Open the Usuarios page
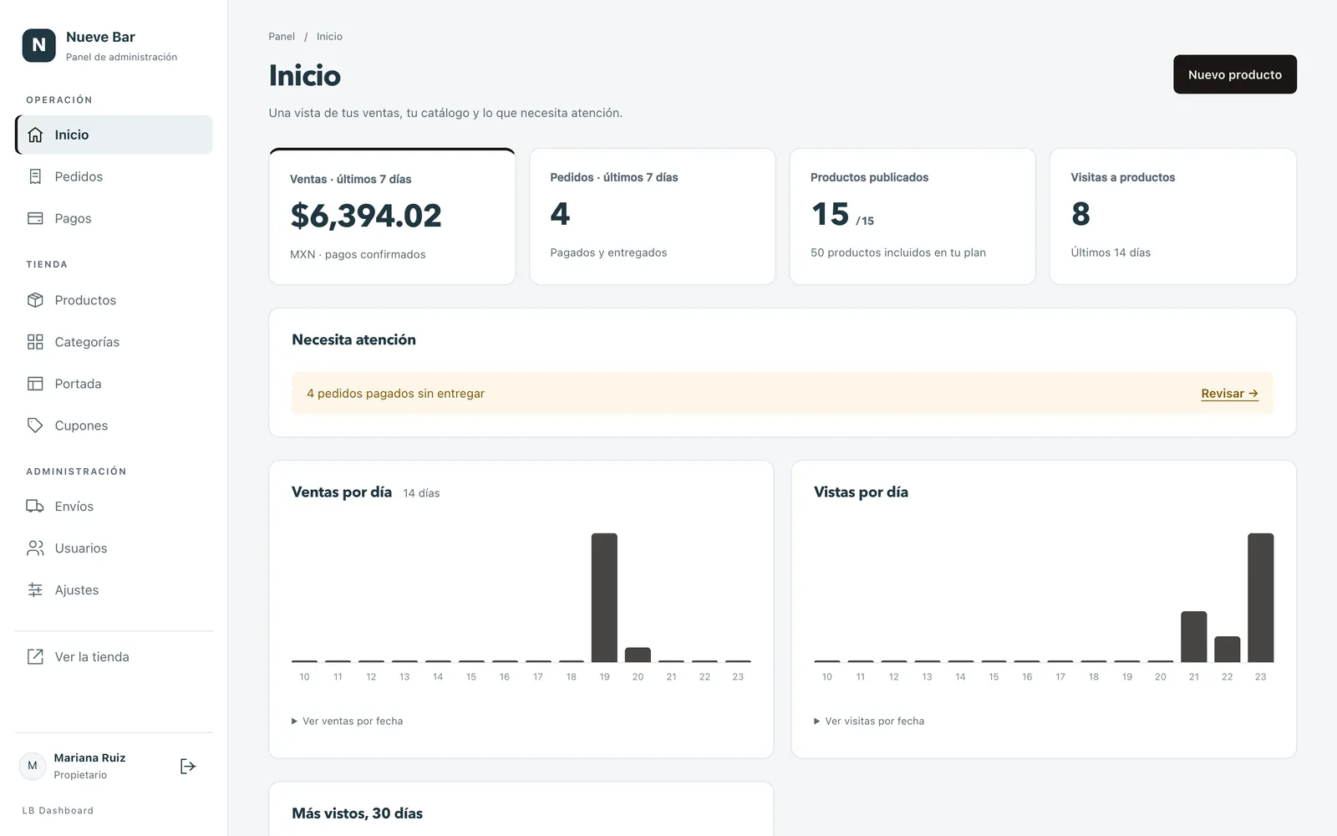This screenshot has height=836, width=1337. tap(114, 548)
